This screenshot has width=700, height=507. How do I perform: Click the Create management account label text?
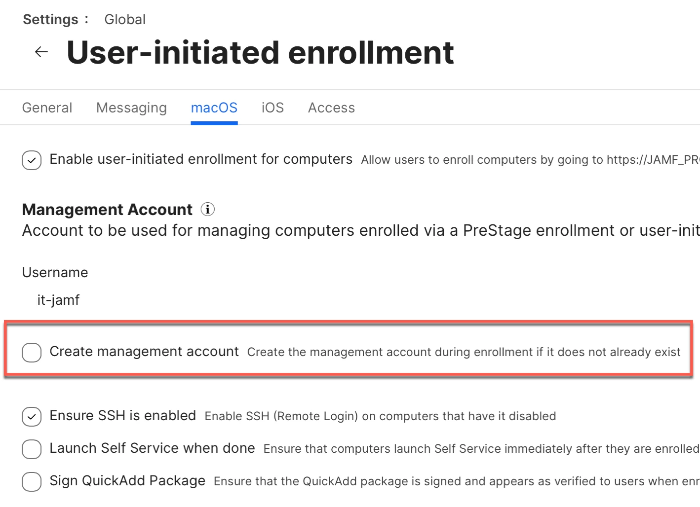pyautogui.click(x=144, y=351)
